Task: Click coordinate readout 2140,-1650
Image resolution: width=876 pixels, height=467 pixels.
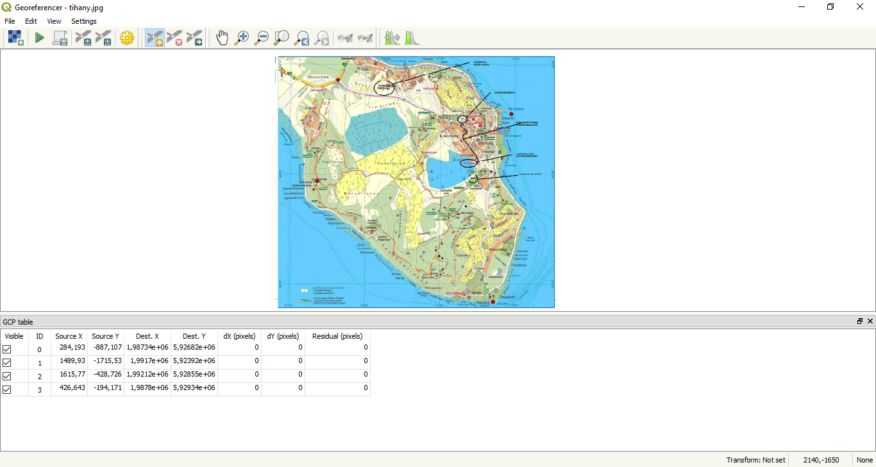Action: click(x=822, y=460)
